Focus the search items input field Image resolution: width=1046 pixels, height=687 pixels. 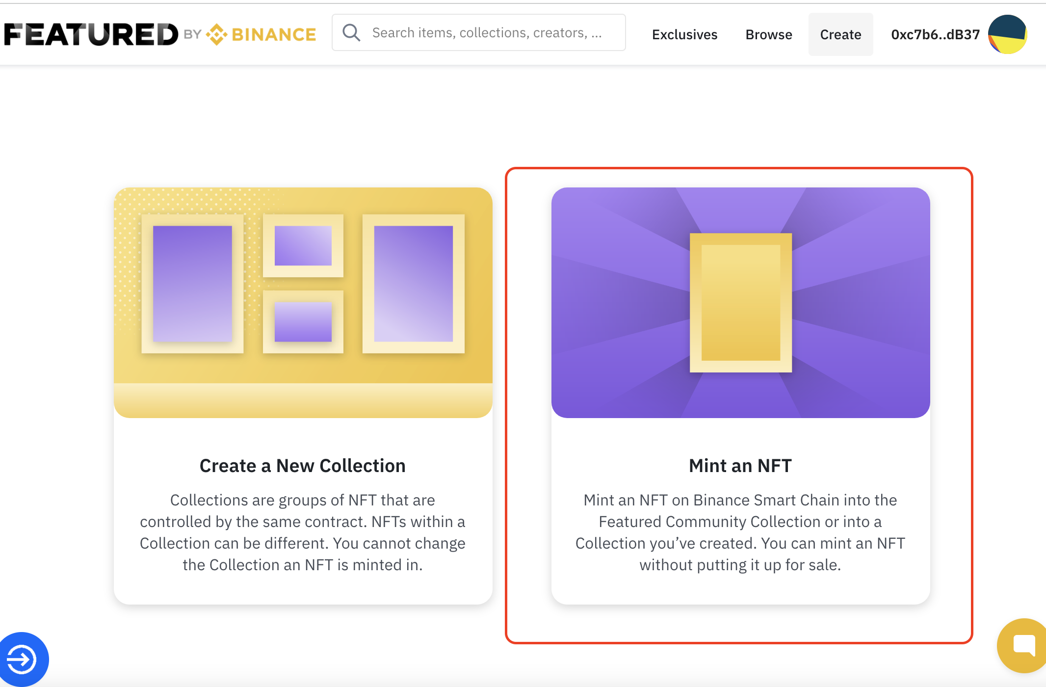click(x=479, y=33)
